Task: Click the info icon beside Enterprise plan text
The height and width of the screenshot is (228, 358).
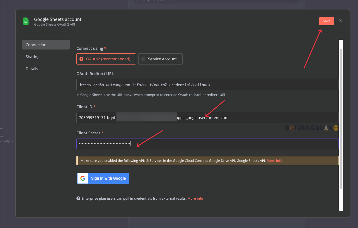Action: point(78,199)
